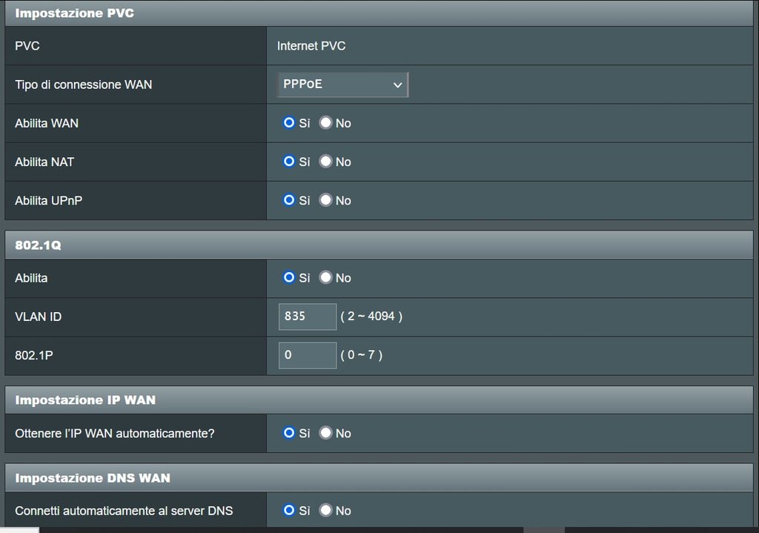The width and height of the screenshot is (759, 533).
Task: Enable 802.1Q with Si radio
Action: point(289,278)
